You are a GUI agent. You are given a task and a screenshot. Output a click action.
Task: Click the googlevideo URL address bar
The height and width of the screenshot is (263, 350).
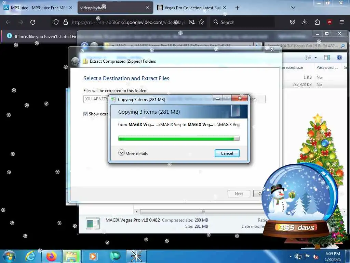129,22
